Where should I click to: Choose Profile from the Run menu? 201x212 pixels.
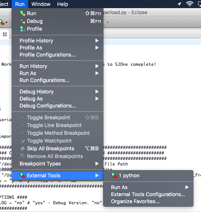pos(58,29)
